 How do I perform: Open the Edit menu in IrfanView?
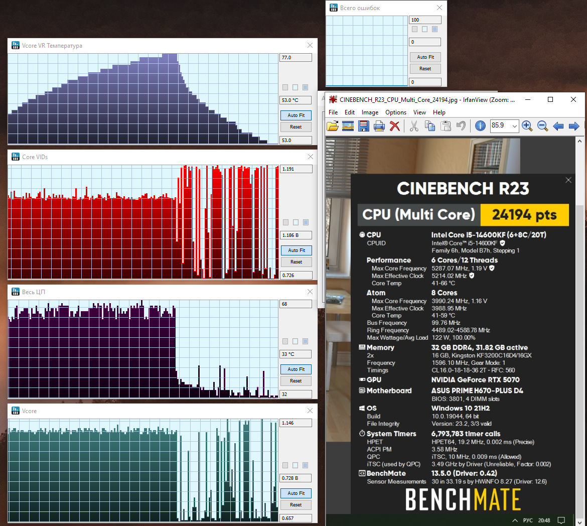click(x=350, y=112)
